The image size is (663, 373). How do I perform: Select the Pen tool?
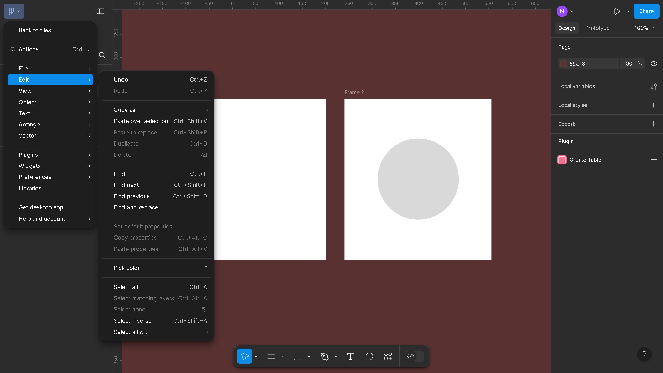(324, 356)
